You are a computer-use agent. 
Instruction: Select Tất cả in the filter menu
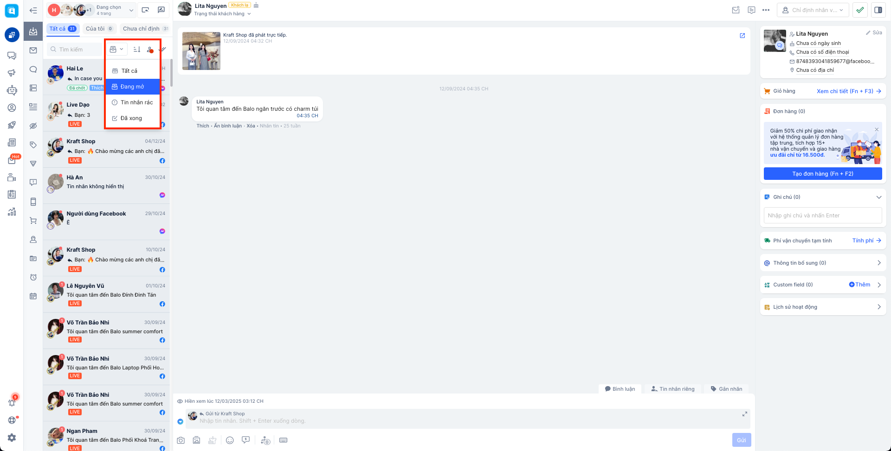pyautogui.click(x=133, y=71)
